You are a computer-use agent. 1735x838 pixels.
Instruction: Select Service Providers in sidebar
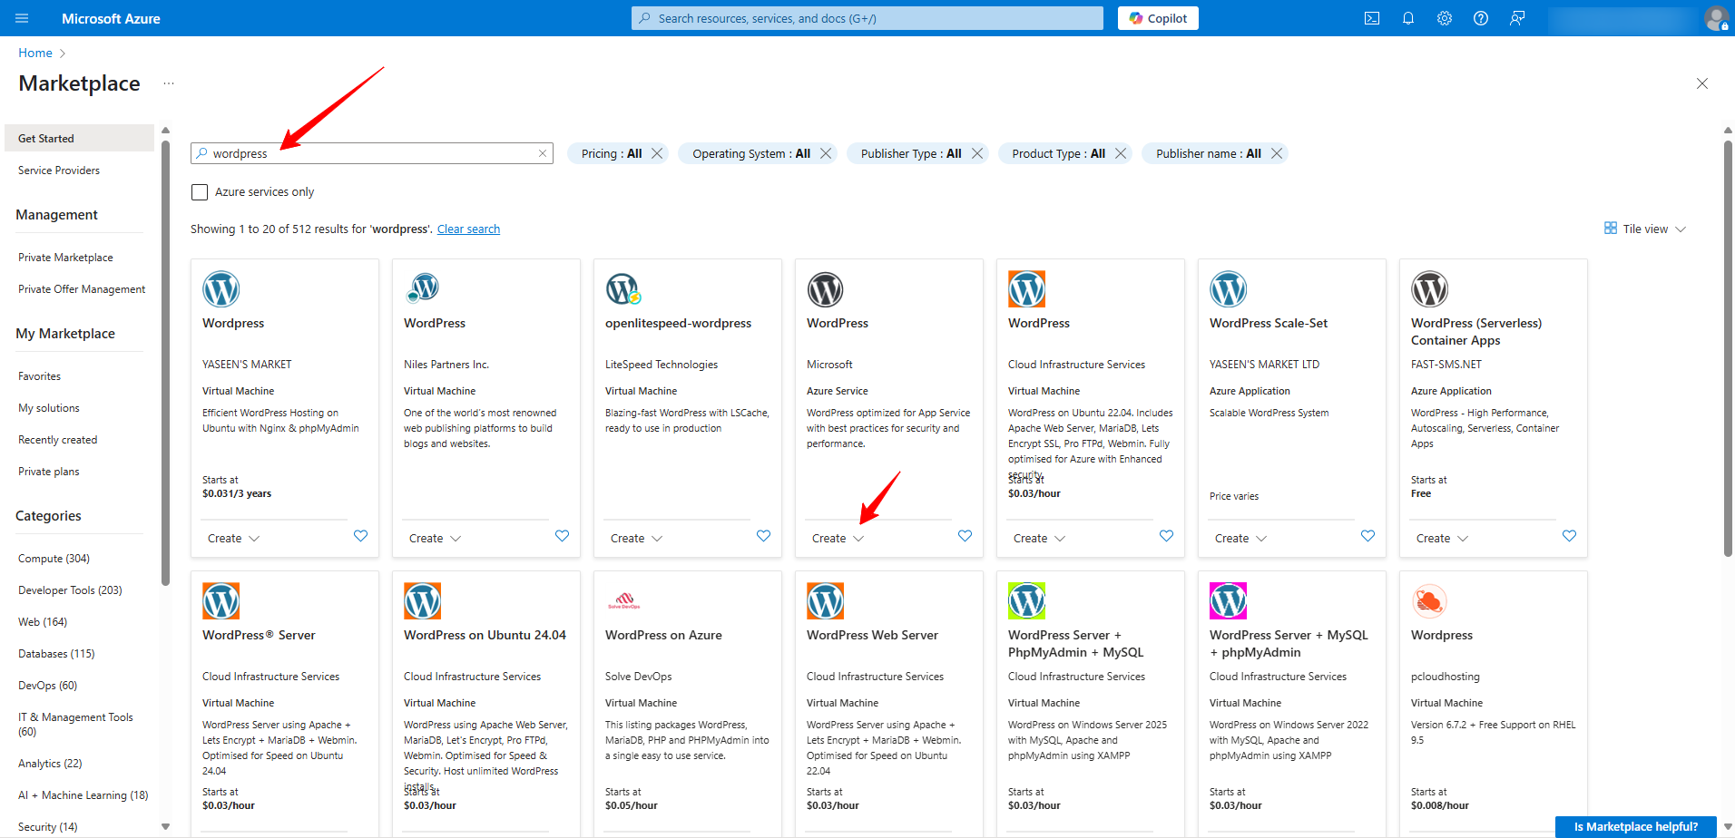click(x=59, y=171)
